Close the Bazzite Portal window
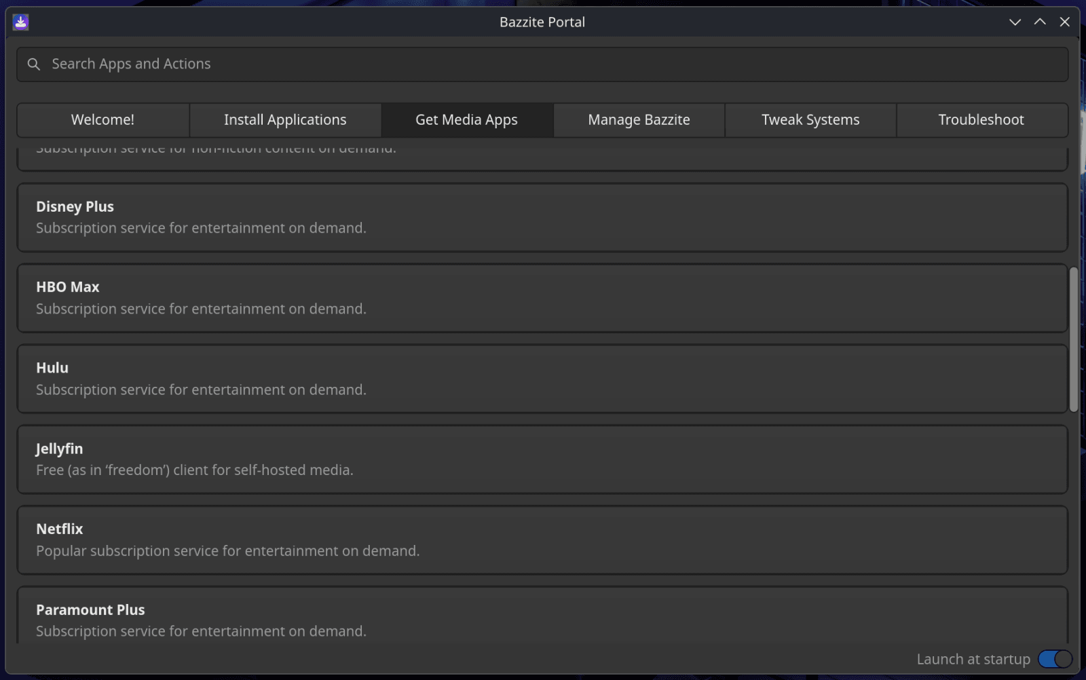The image size is (1086, 680). (1065, 22)
